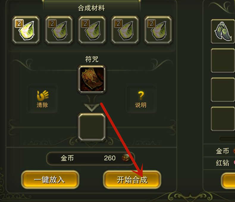
Task: Click the third inventory slot on the right
Action: pos(223,90)
